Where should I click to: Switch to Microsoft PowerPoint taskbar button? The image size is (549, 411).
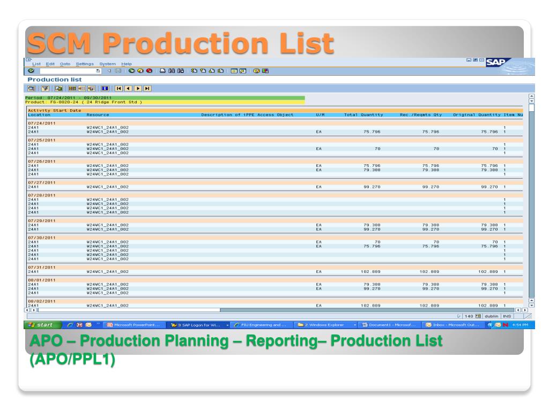134,325
